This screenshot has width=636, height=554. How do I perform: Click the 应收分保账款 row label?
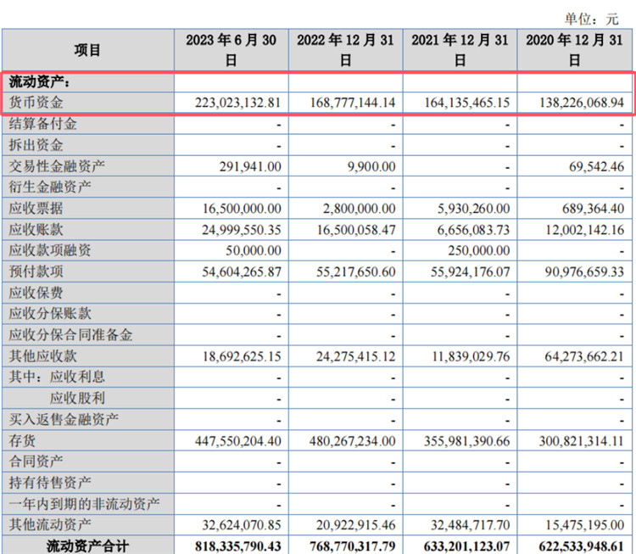49,314
